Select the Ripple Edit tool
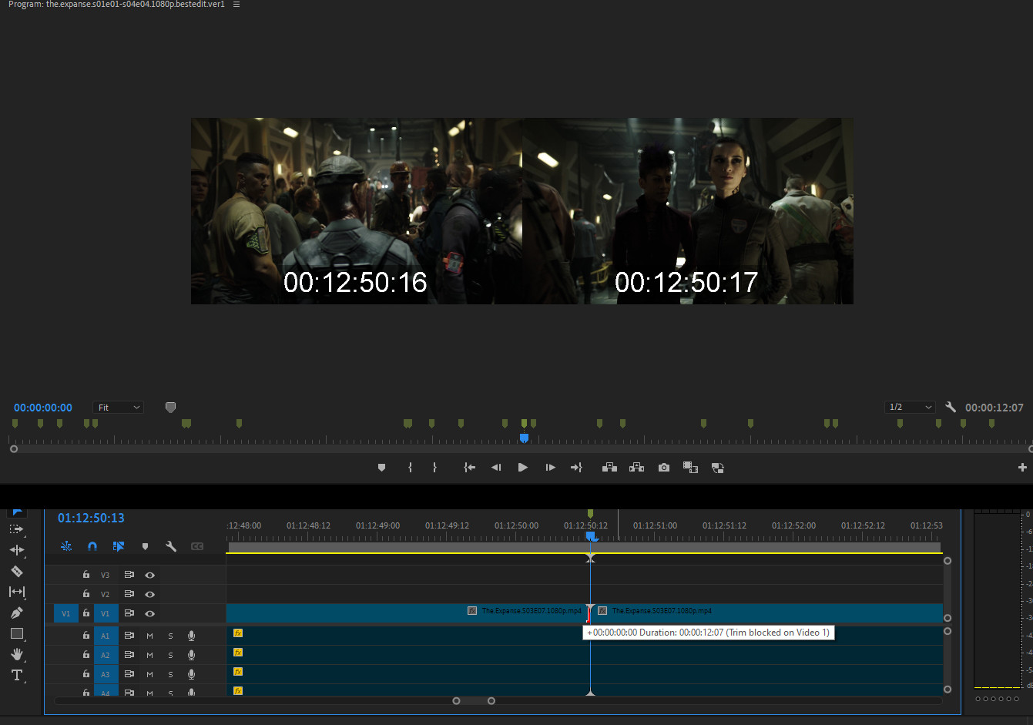Viewport: 1033px width, 725px height. point(16,550)
